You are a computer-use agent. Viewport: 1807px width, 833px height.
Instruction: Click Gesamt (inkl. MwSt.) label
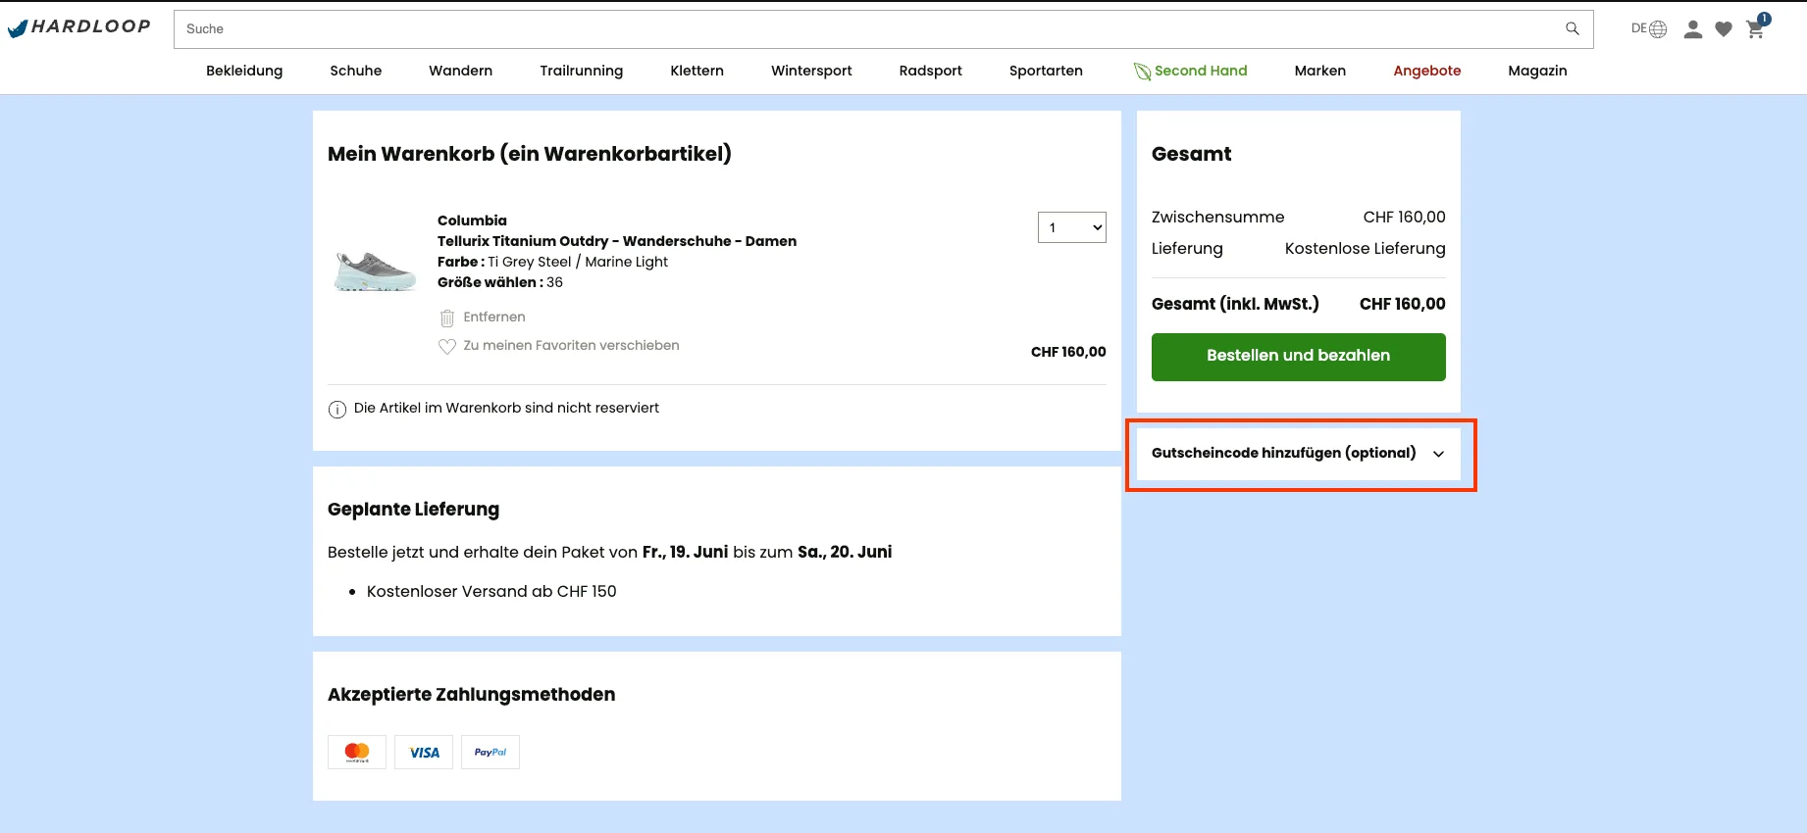[1235, 304]
